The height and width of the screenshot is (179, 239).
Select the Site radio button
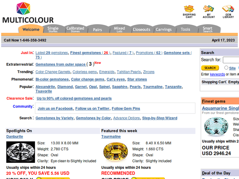click(226, 68)
